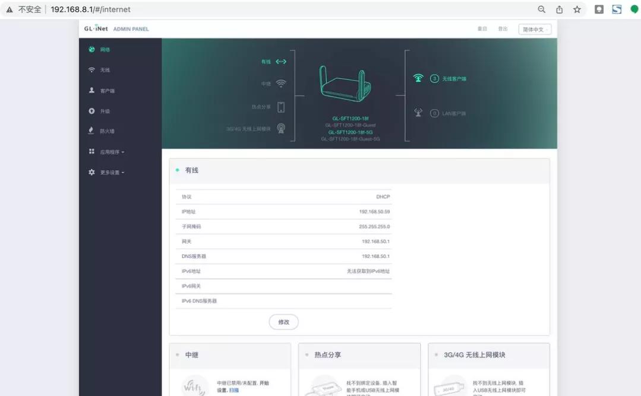Click the 无线客户端 antenna status icon
641x396 pixels.
click(418, 78)
